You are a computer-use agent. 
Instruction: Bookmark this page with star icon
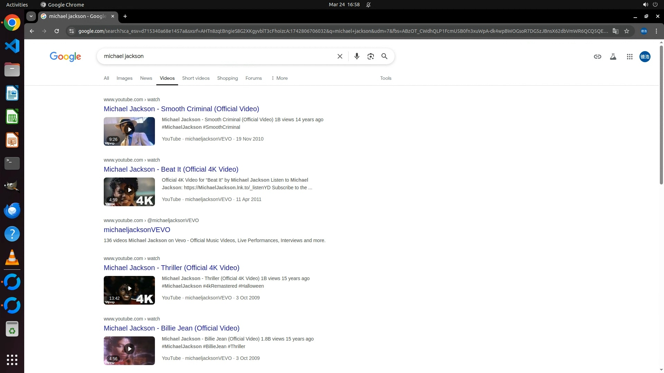pos(626,31)
